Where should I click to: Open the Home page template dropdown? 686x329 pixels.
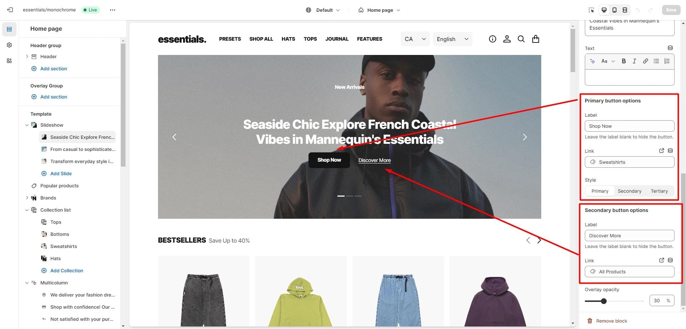[x=379, y=10]
